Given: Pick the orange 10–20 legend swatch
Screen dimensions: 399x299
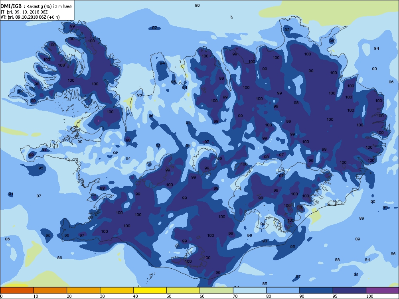Looking at the screenshot, I should (50, 290).
